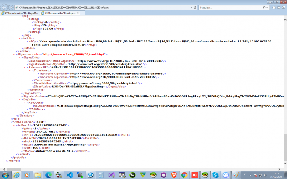287x179 pixels.
Task: Open the address bar autocomplete dropdown arrow
Action: click(191, 8)
